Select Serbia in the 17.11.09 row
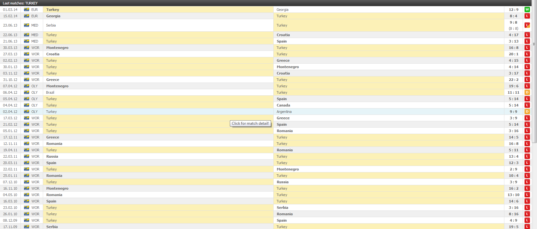Viewport: 537px width, 229px height. (52, 227)
